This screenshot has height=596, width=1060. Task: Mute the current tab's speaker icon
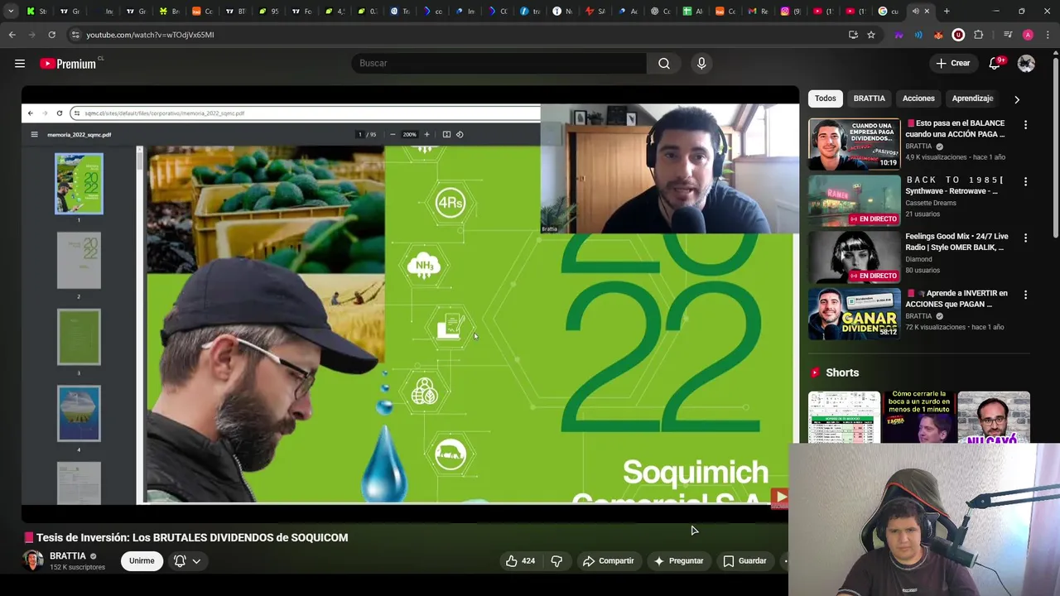[915, 12]
